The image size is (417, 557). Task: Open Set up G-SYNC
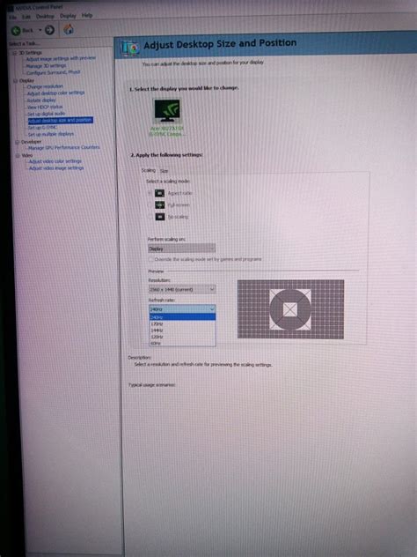42,127
